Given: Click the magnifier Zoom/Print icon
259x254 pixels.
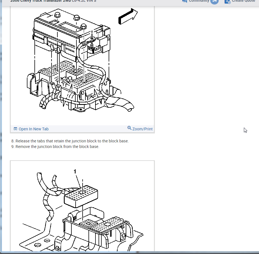Looking at the screenshot, I should 129,128.
